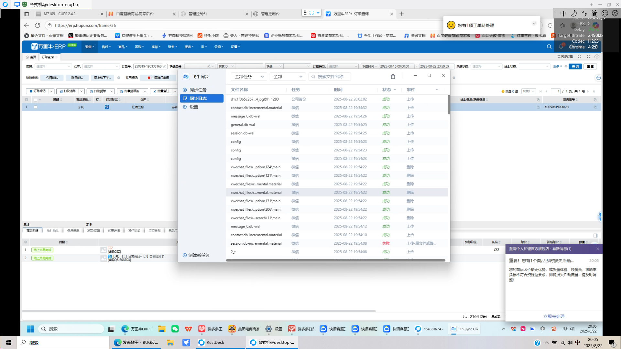Open the WeChat icon in the remote taskbar
621x349 pixels.
click(175, 329)
